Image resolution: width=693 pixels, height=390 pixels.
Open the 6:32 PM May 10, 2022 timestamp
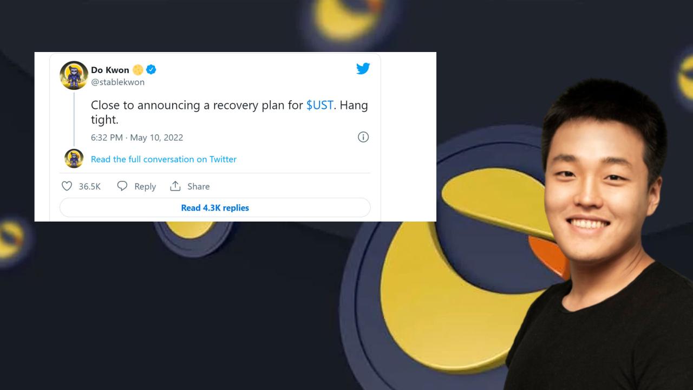coord(137,138)
